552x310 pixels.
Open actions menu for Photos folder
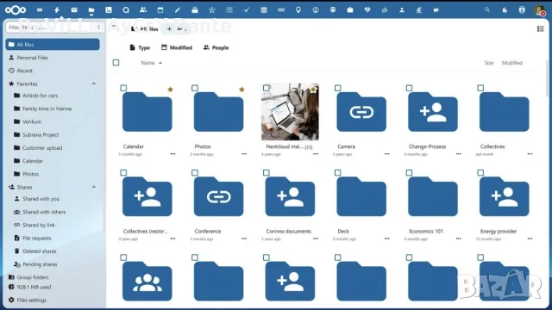pos(244,154)
